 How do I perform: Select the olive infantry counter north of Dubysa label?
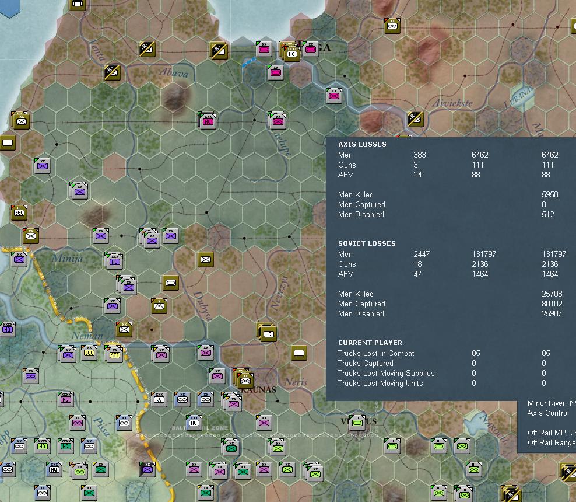click(x=206, y=259)
